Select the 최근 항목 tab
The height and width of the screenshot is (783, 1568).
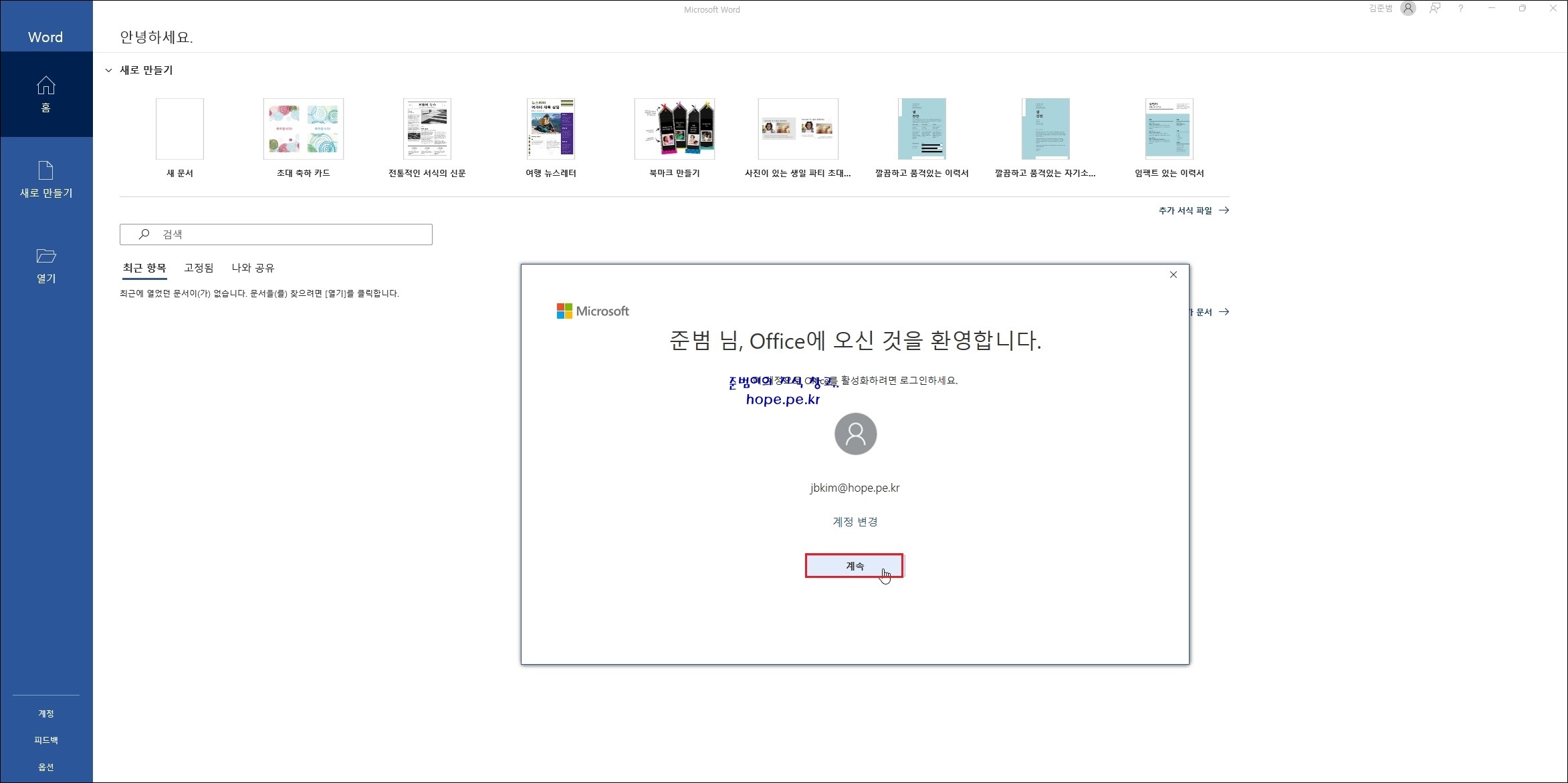(x=144, y=268)
